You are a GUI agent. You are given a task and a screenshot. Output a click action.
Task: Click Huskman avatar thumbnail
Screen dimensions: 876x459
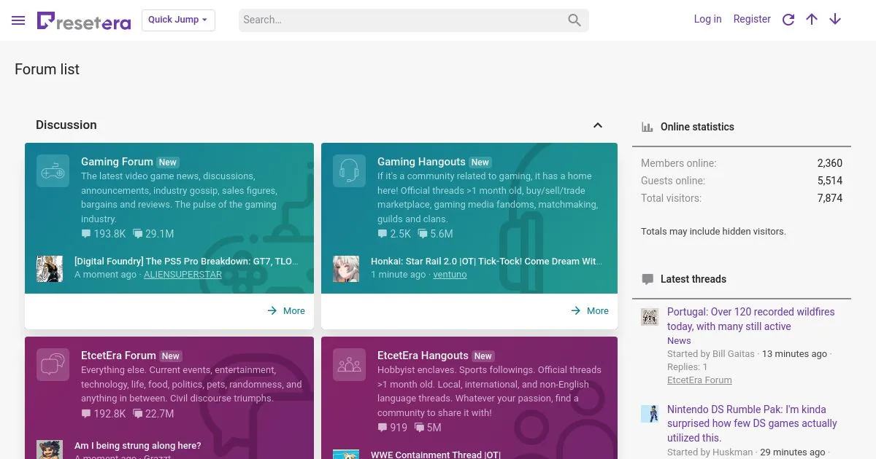(650, 414)
